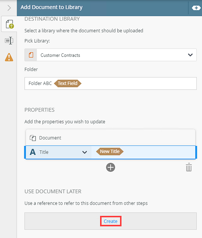Screen dimensions: 202x238
Task: Select the Text Field token in Folder
Action: pyautogui.click(x=68, y=83)
